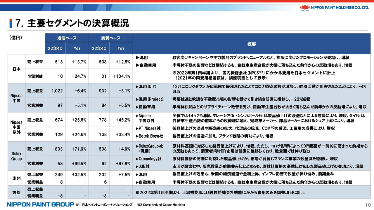374x210 pixels.
Task: Click the +12.5% YoY cell
Action: [x=121, y=62]
